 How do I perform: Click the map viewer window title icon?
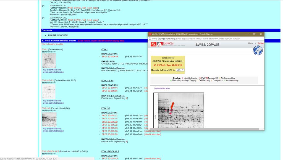[150, 34]
